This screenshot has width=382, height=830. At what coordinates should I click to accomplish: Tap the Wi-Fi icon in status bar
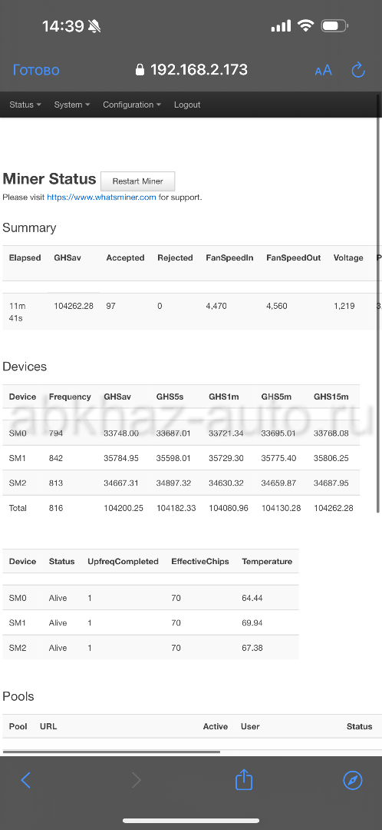click(305, 25)
